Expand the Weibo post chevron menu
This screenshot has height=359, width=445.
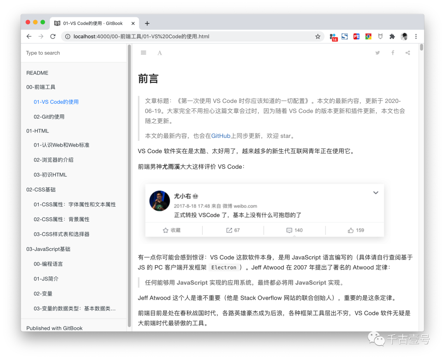pos(376,193)
